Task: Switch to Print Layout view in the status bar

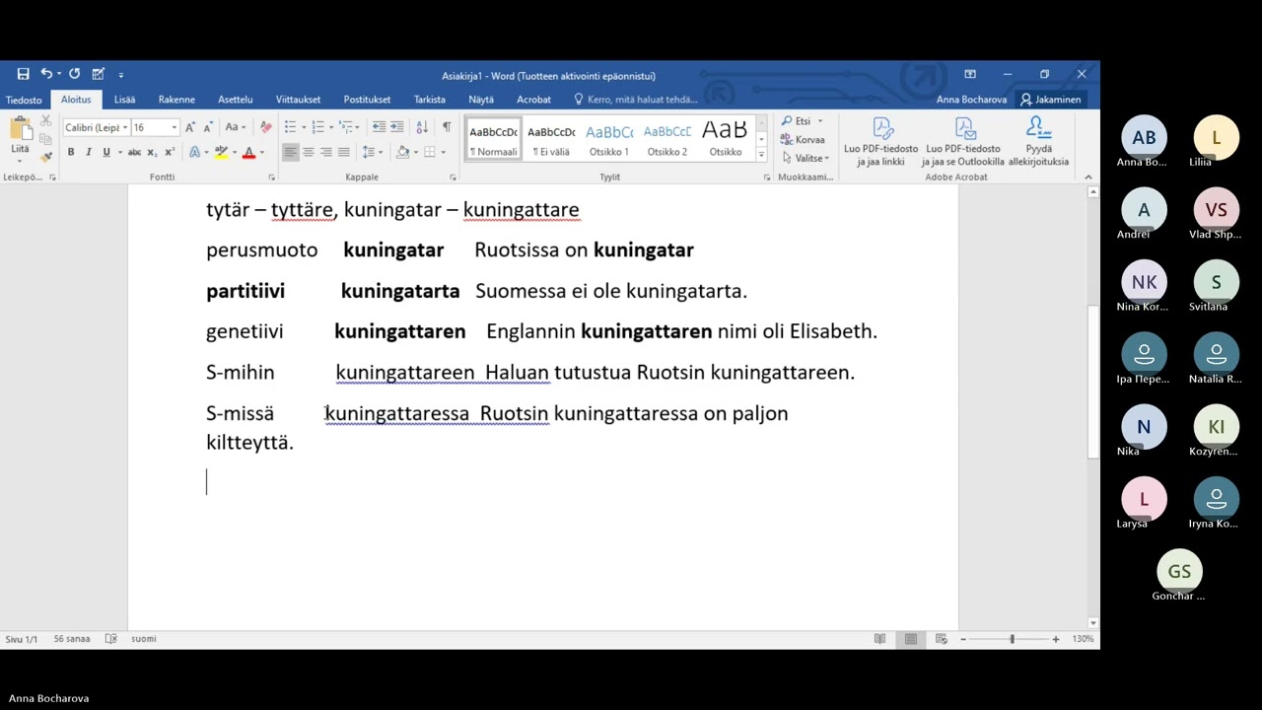Action: [x=911, y=639]
